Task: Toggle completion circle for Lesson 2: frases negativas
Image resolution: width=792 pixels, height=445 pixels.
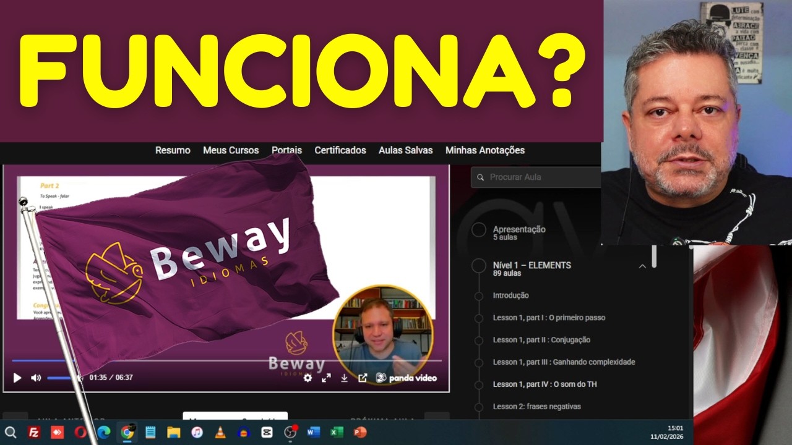Action: 479,407
